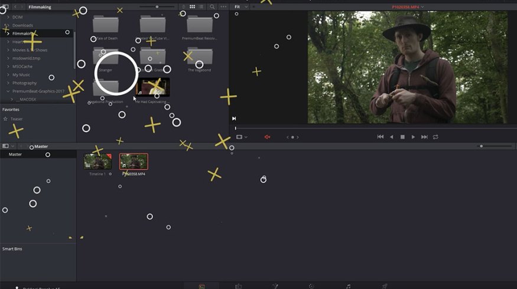This screenshot has width=517, height=289.
Task: Select the Filmmaking folder in the tree
Action: point(37,33)
